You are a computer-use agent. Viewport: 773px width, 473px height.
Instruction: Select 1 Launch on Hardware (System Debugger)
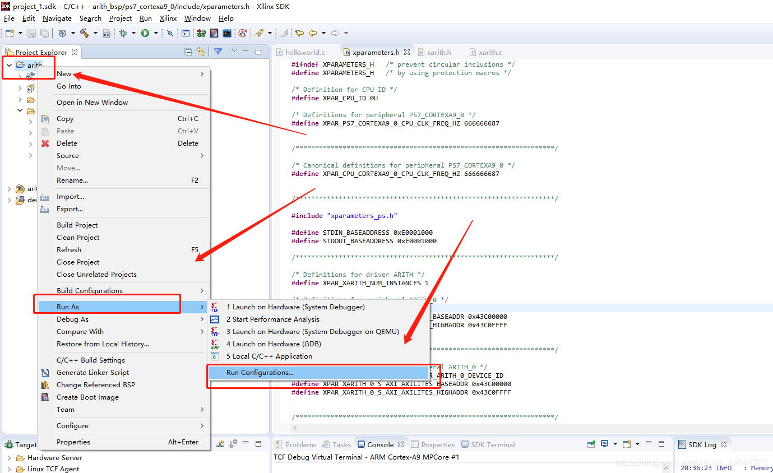click(x=319, y=307)
